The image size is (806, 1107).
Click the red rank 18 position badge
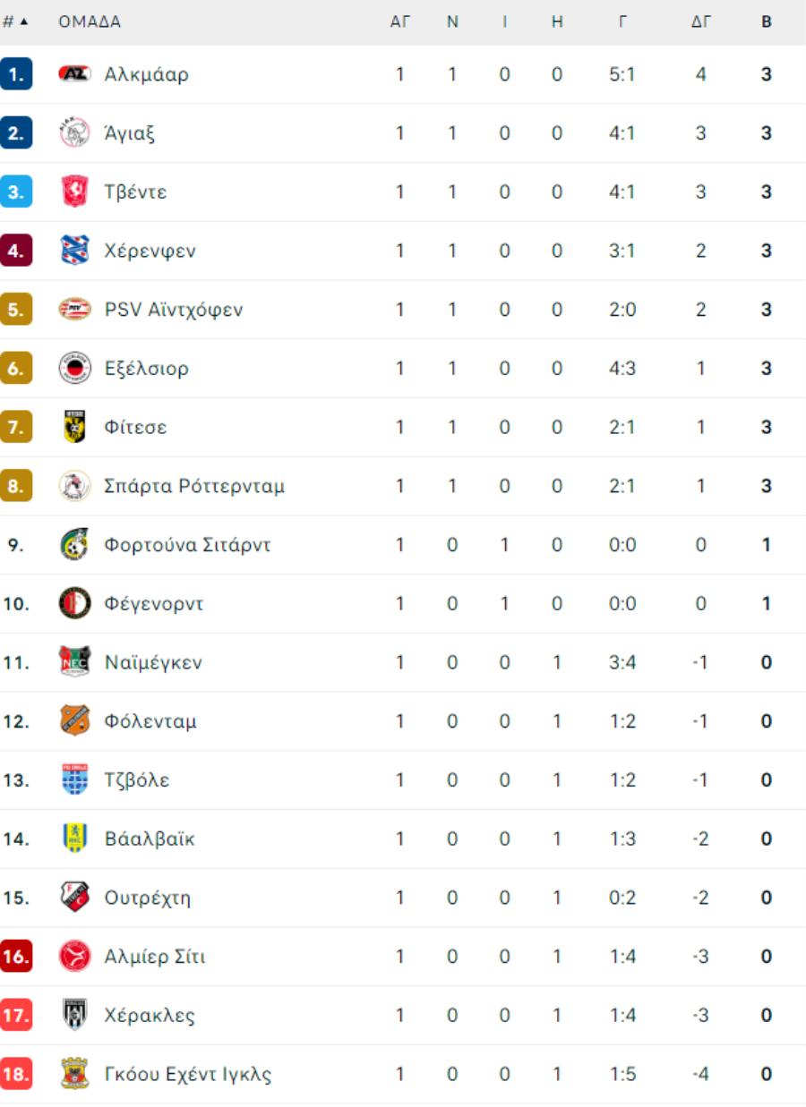(16, 1074)
